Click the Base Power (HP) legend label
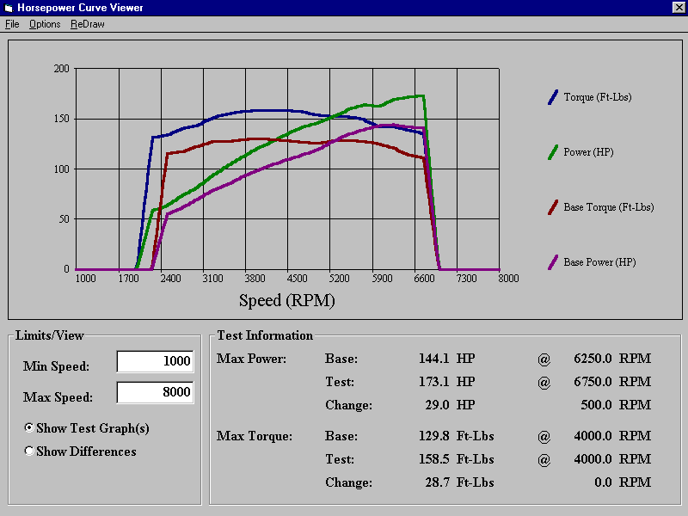 point(599,262)
